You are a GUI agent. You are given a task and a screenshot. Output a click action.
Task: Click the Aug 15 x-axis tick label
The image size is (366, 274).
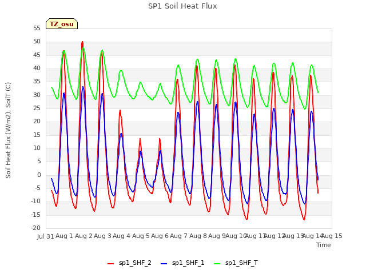(332, 236)
